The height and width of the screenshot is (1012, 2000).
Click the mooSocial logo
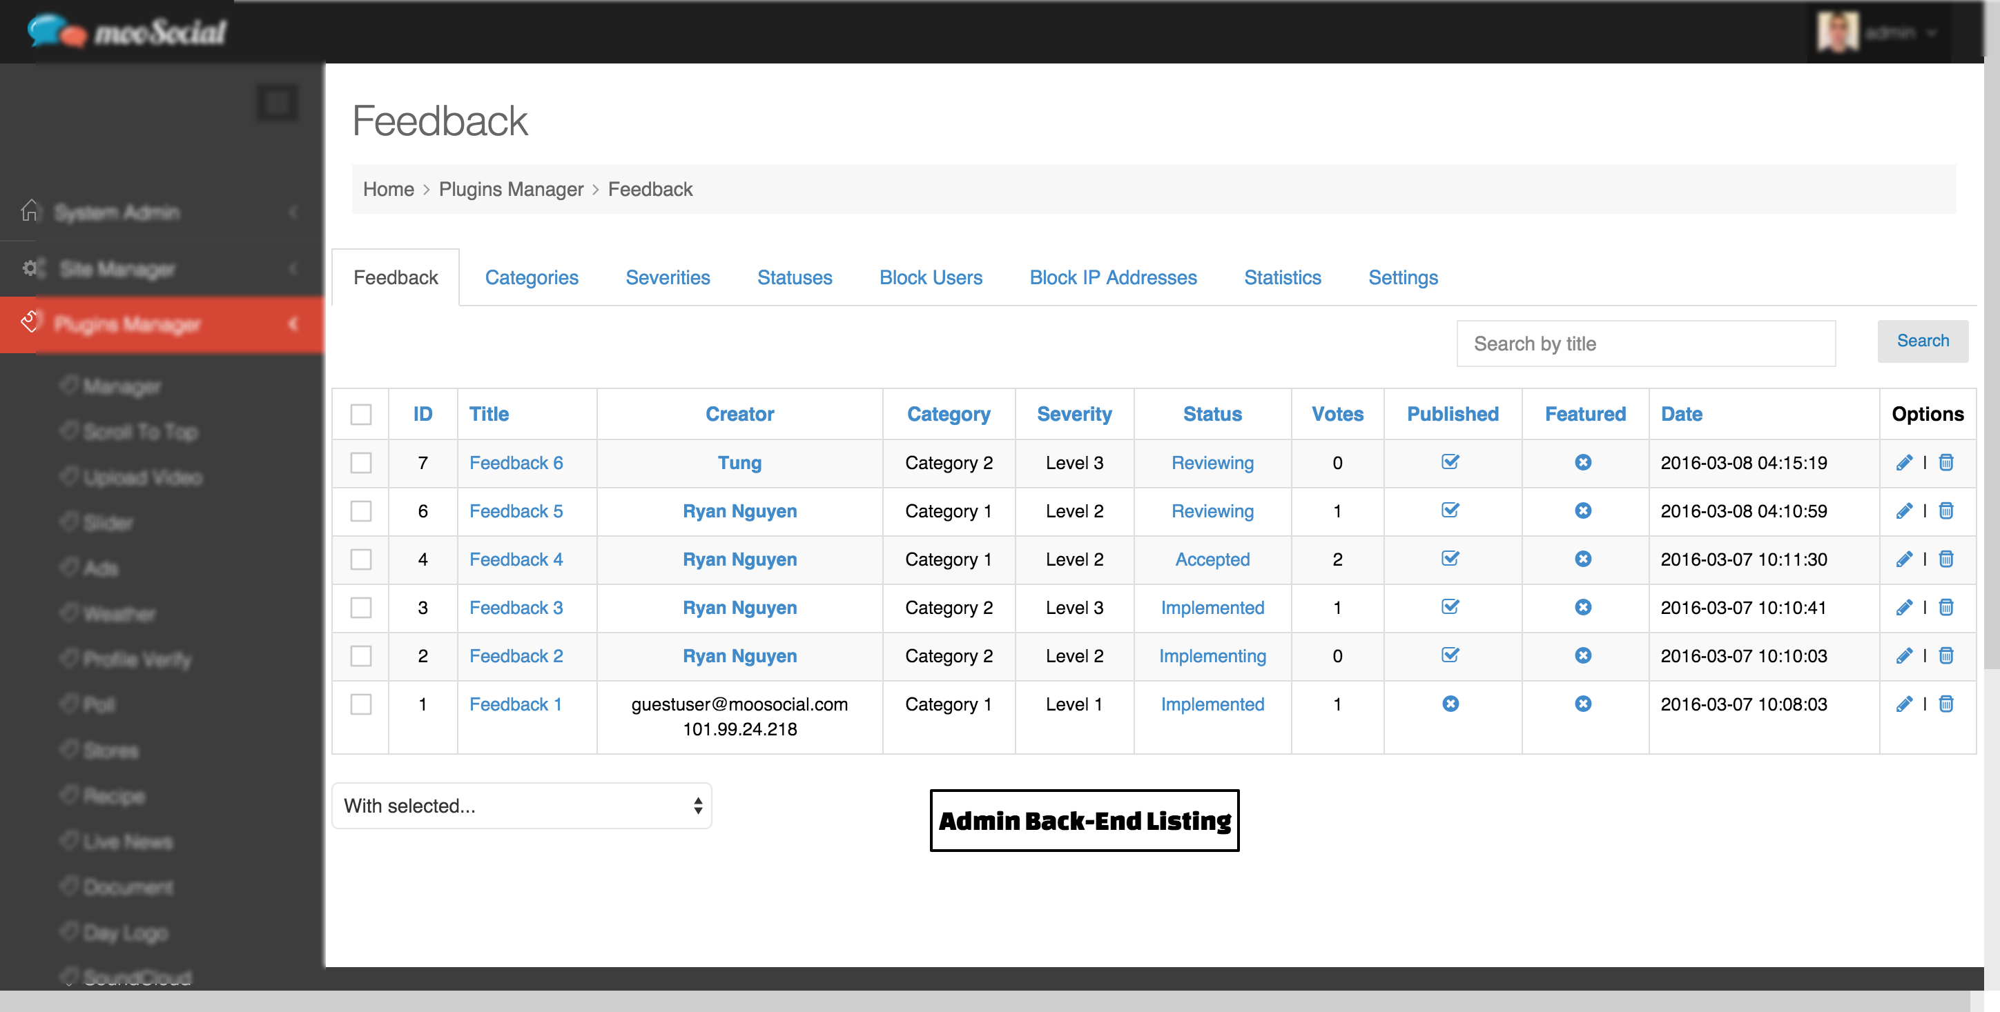[126, 31]
